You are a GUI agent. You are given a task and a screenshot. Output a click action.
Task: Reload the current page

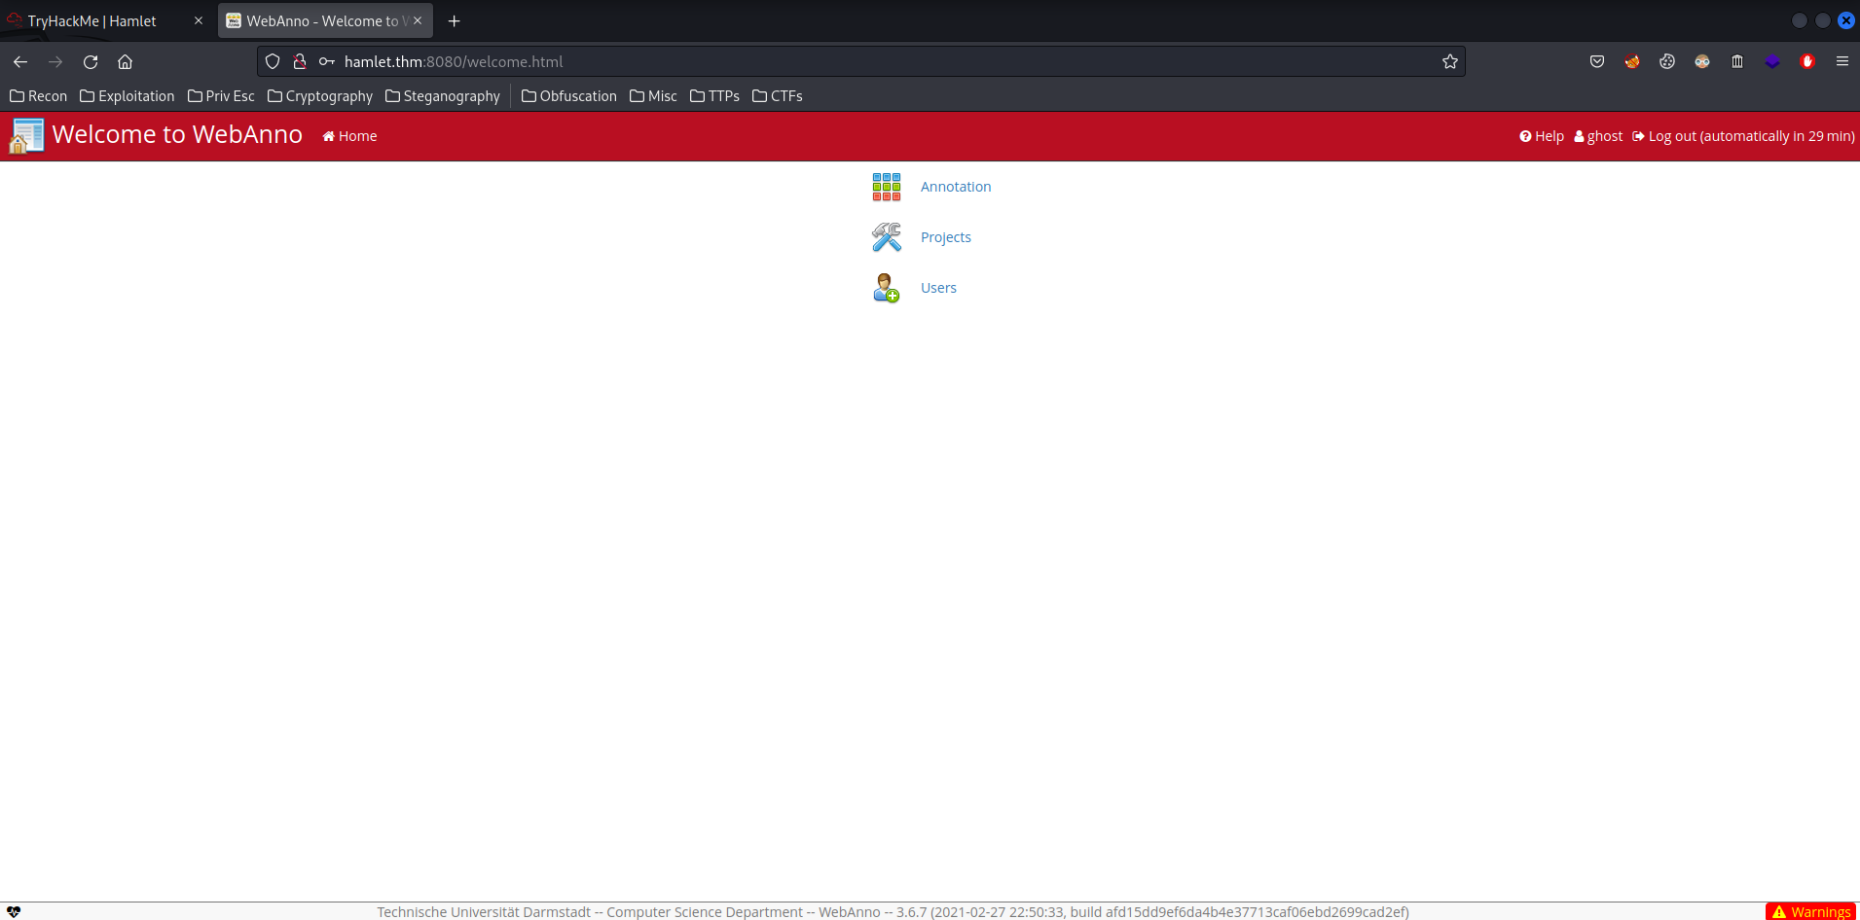pos(91,61)
